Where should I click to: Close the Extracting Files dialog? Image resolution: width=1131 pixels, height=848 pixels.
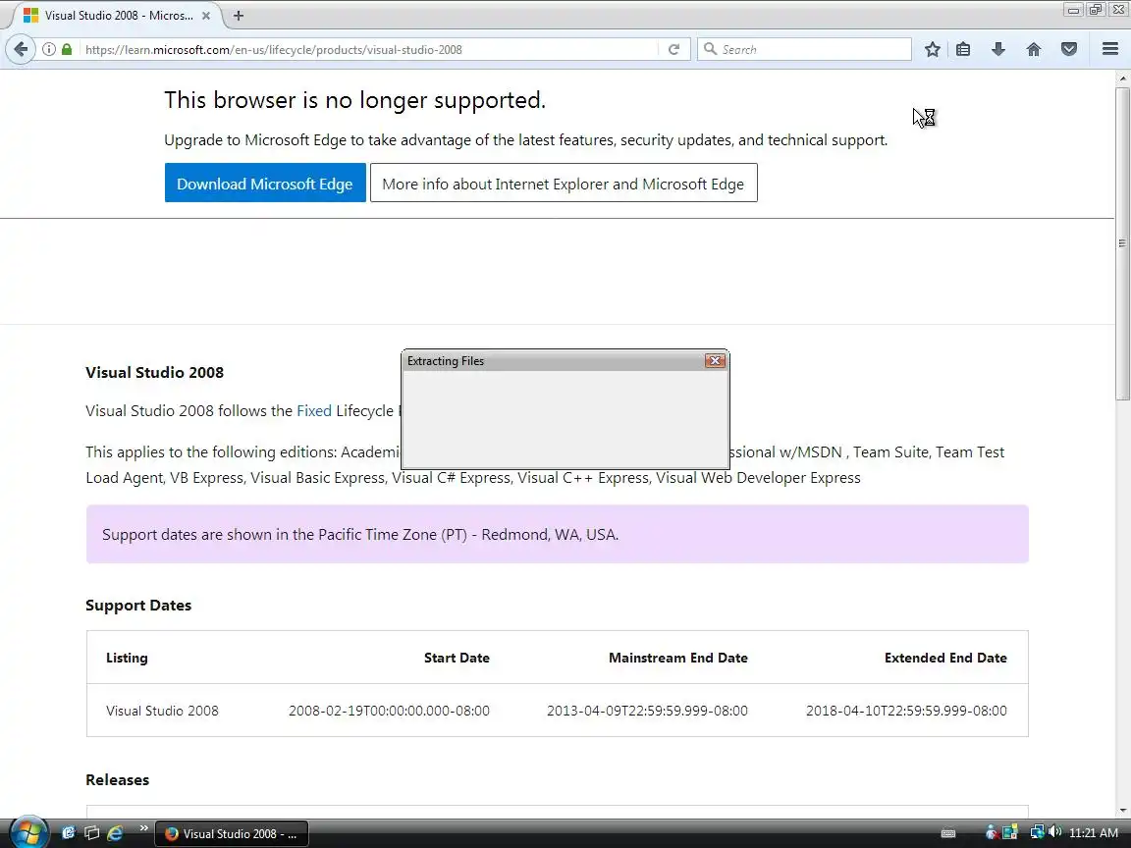[715, 360]
